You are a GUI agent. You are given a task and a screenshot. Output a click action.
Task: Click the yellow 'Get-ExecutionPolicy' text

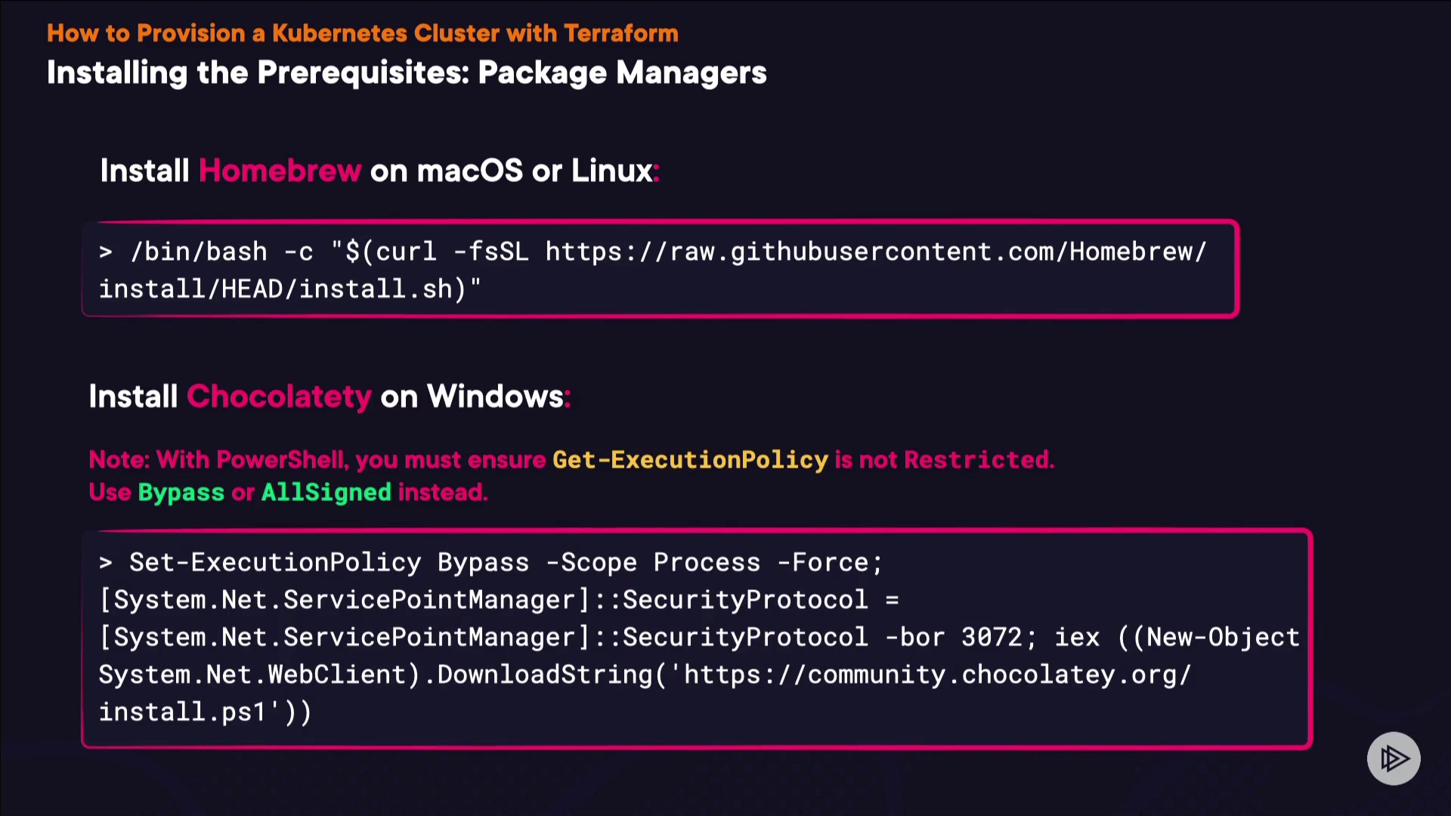(690, 459)
